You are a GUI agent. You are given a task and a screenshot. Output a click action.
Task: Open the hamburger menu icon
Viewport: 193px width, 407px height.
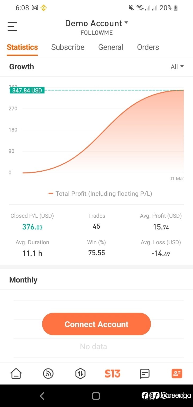(x=12, y=27)
